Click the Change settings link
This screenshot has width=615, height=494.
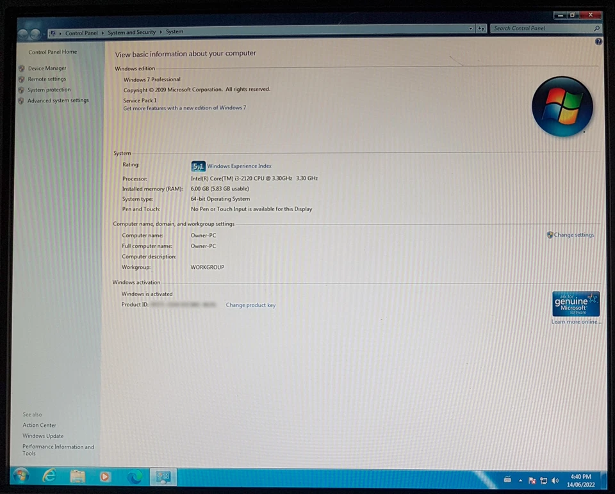click(573, 235)
